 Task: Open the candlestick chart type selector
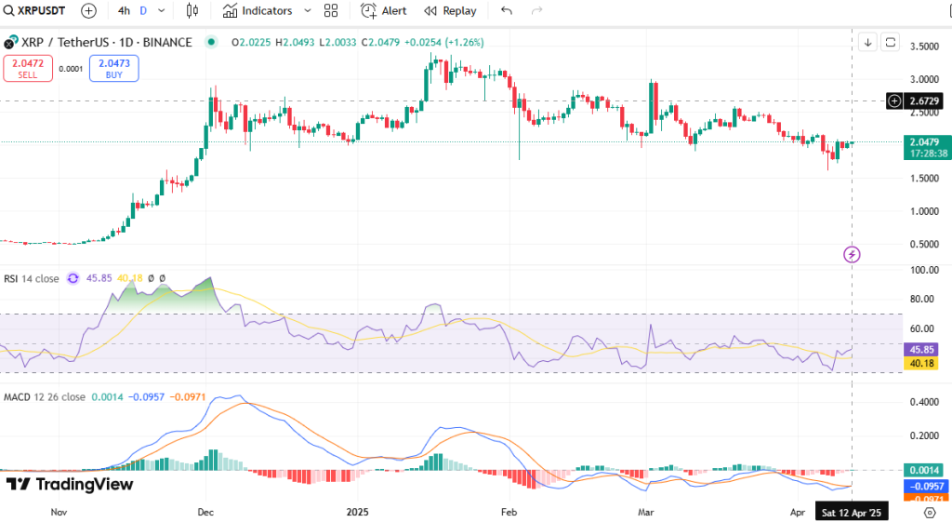[x=192, y=10]
